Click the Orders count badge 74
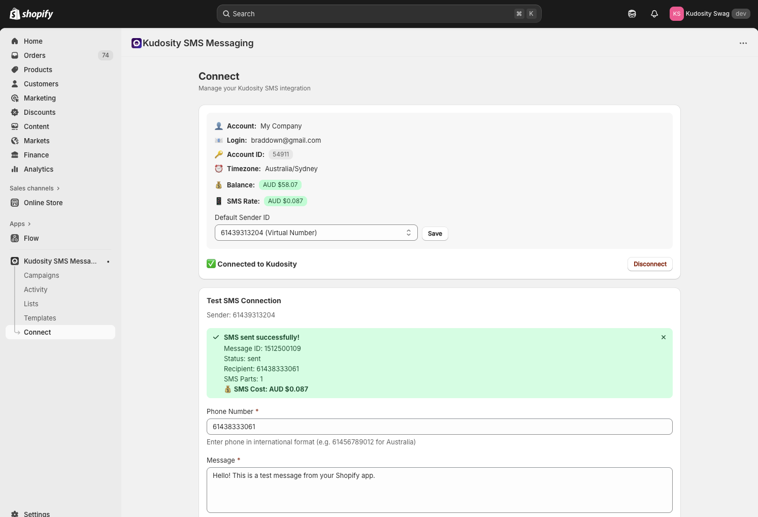 106,55
